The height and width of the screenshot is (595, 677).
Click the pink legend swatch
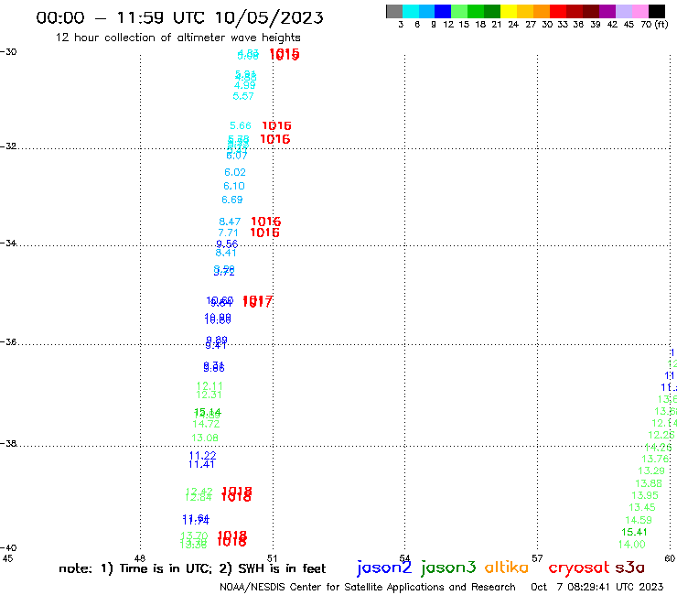coord(640,11)
